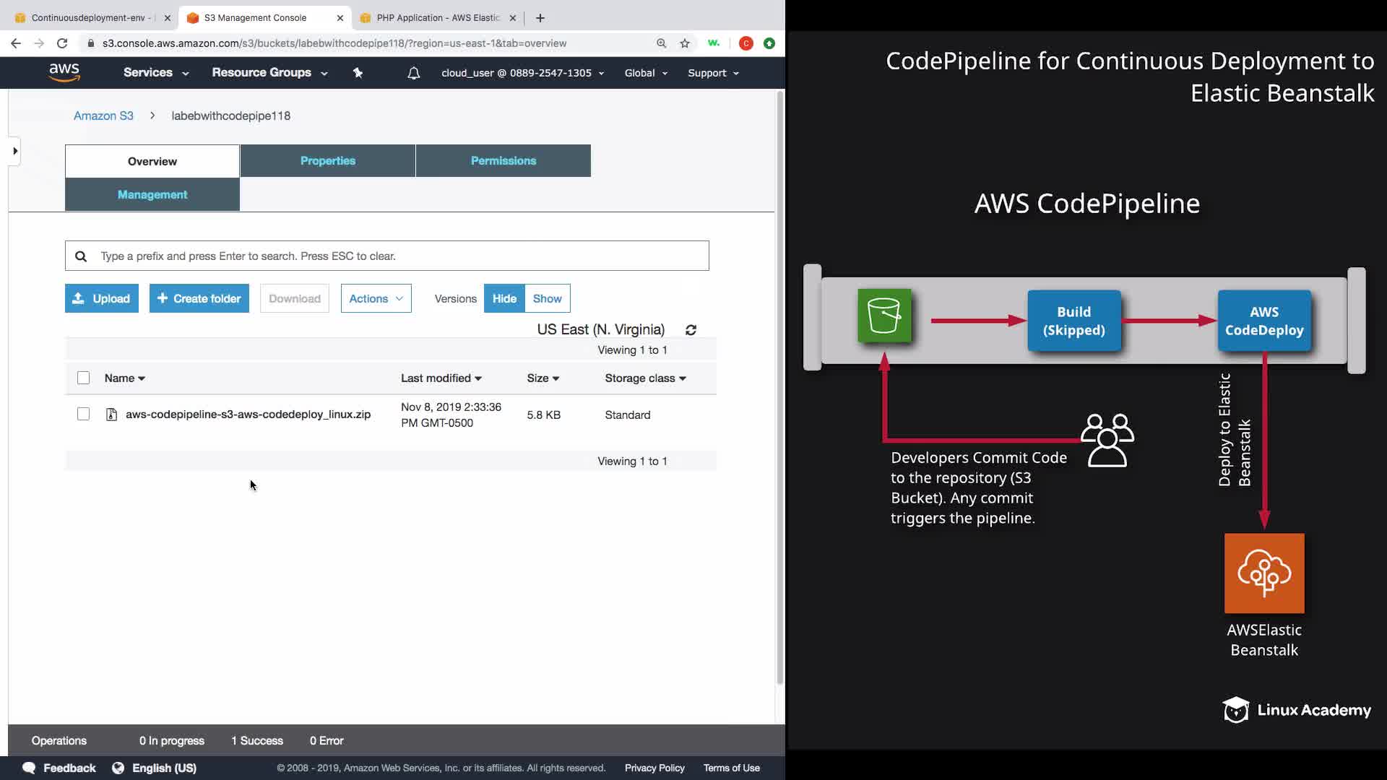The height and width of the screenshot is (780, 1387).
Task: Click the pin shortcut icon in navbar
Action: [358, 73]
